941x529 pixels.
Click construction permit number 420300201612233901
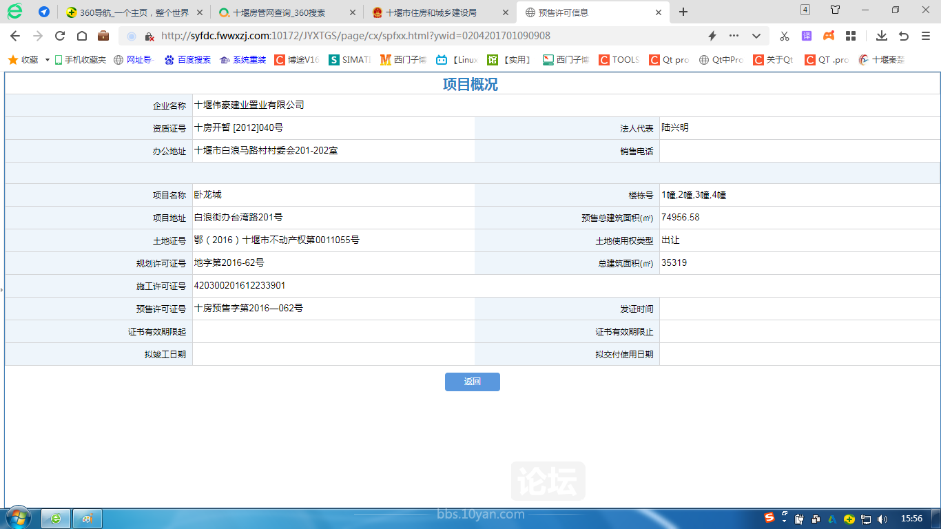point(240,286)
